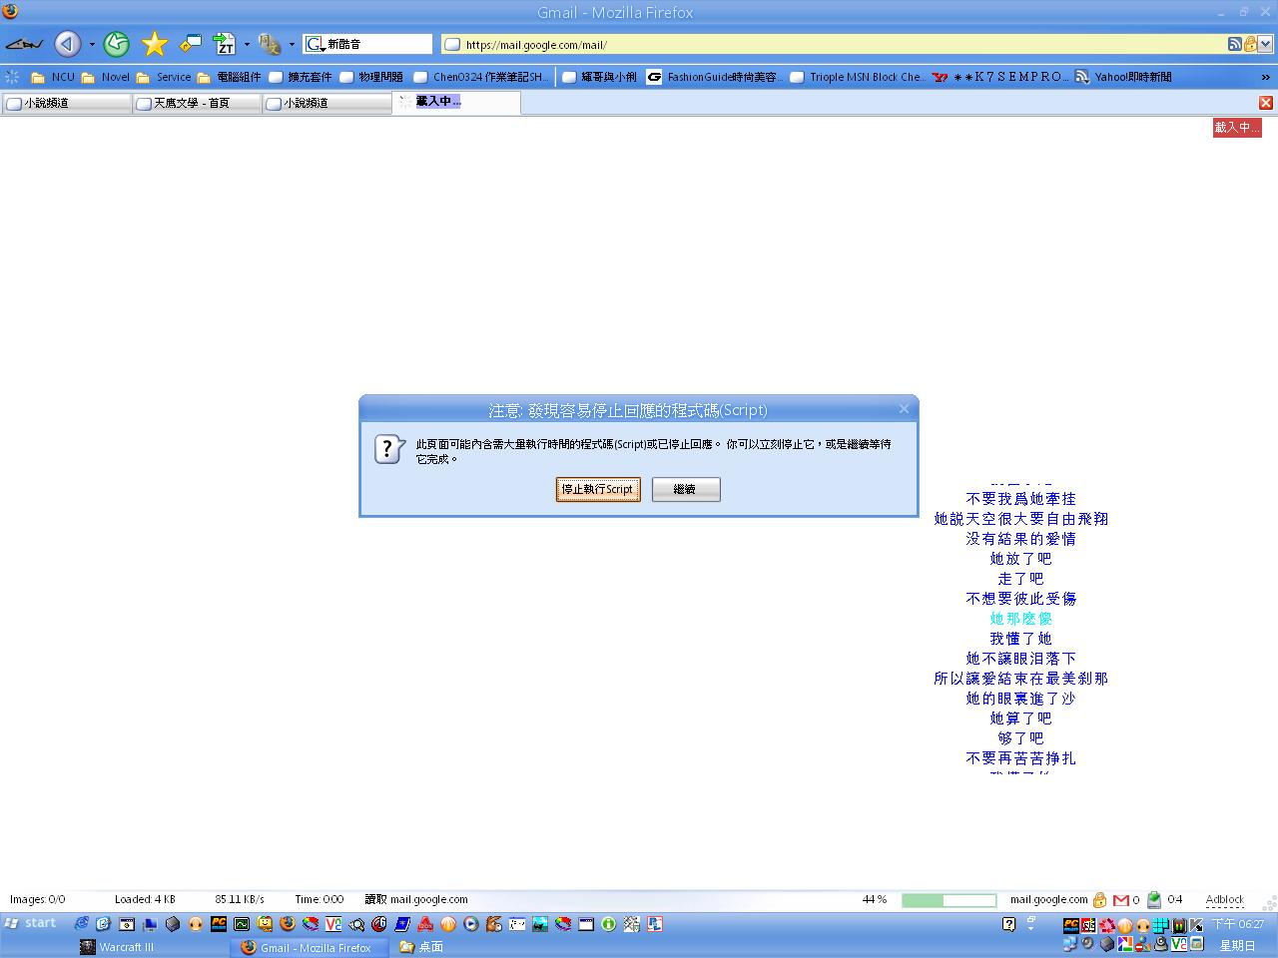Switch to the first 小說頻道 tab
This screenshot has width=1278, height=958.
coord(67,103)
